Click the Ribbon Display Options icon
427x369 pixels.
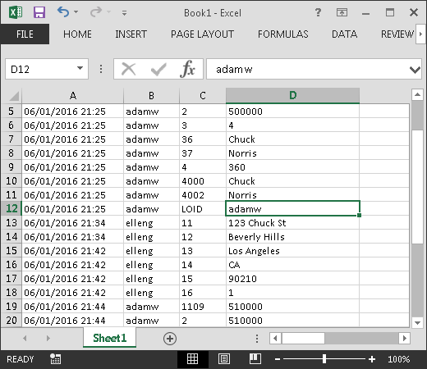point(342,12)
